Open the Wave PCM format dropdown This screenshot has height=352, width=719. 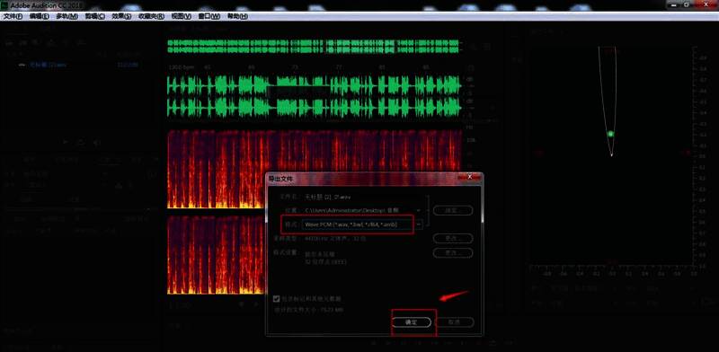click(x=362, y=224)
